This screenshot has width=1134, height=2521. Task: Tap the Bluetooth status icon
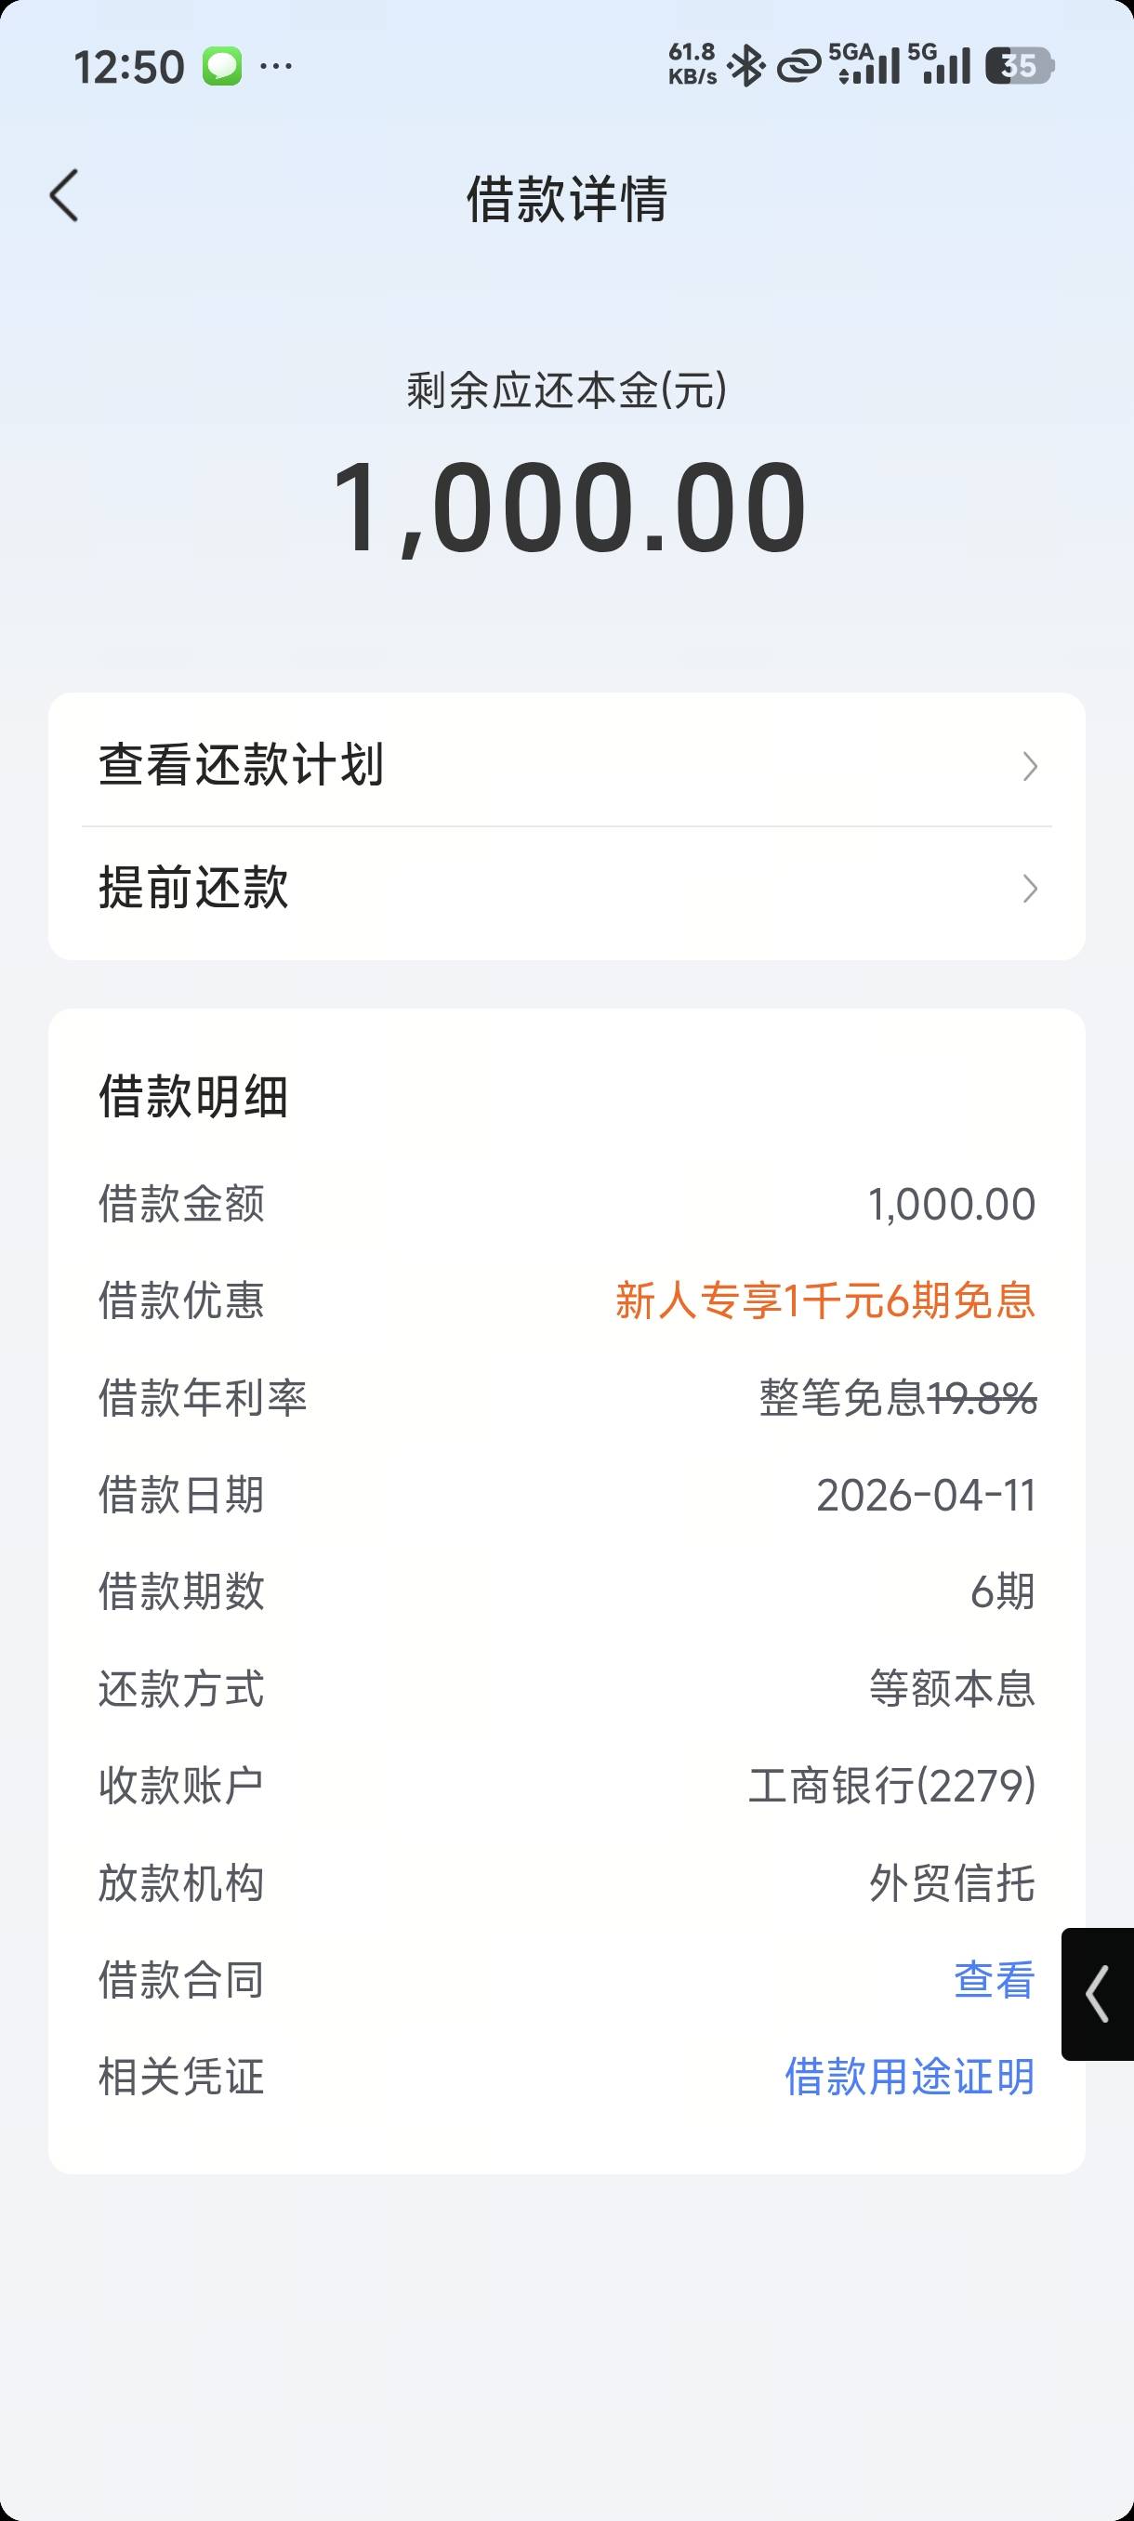(x=747, y=67)
